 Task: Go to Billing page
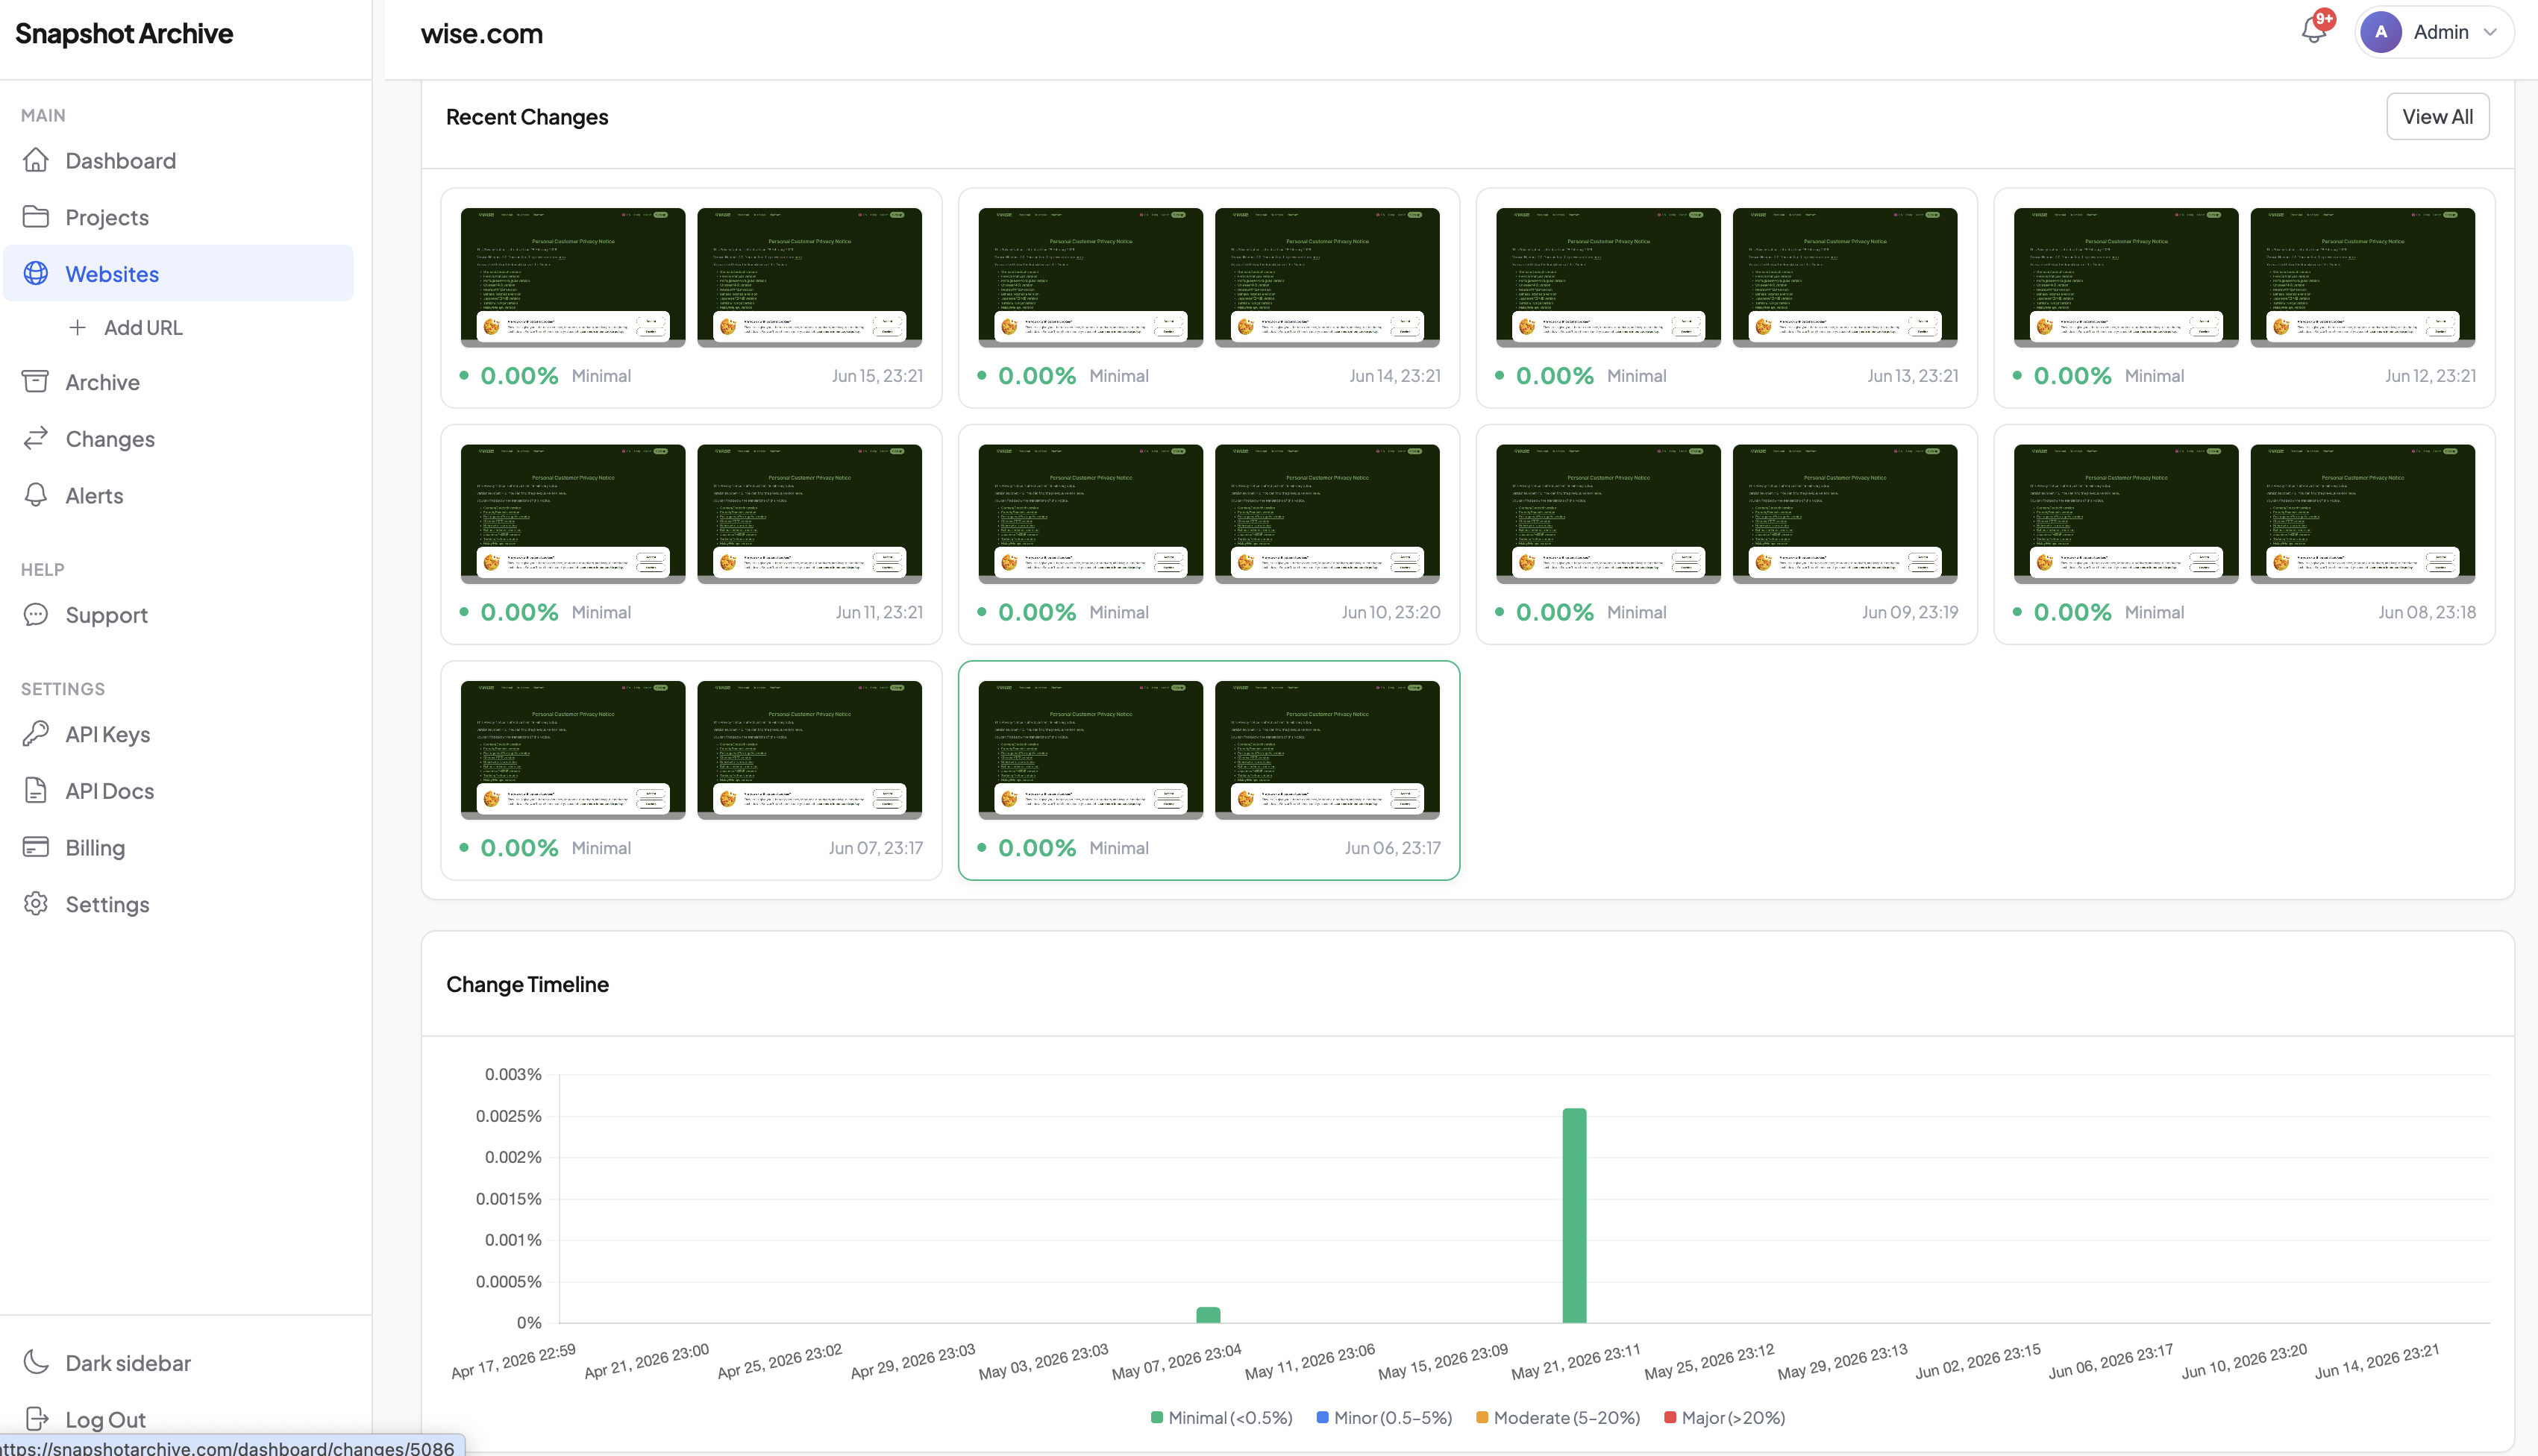click(x=178, y=847)
